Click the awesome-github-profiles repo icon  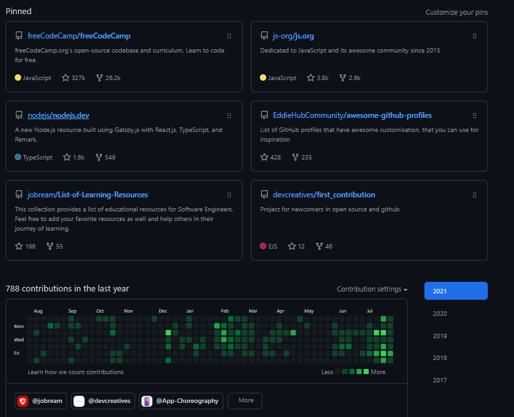click(x=264, y=115)
